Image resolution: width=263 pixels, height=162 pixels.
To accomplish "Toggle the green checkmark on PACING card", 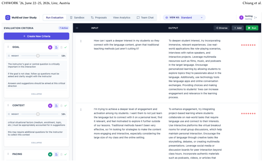I will tap(66, 155).
